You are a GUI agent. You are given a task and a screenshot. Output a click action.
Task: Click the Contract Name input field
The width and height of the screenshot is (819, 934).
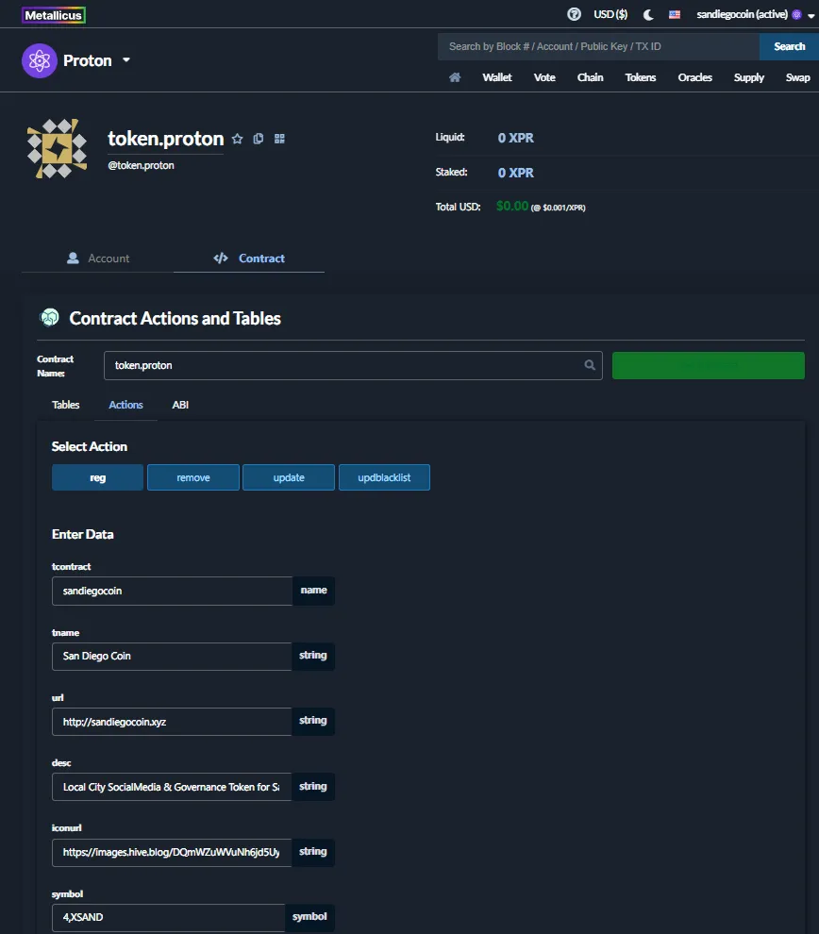click(353, 365)
